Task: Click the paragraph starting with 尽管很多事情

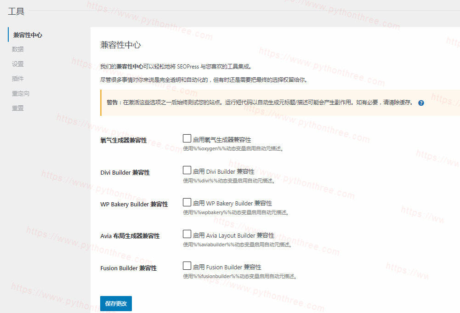Action: (x=204, y=80)
